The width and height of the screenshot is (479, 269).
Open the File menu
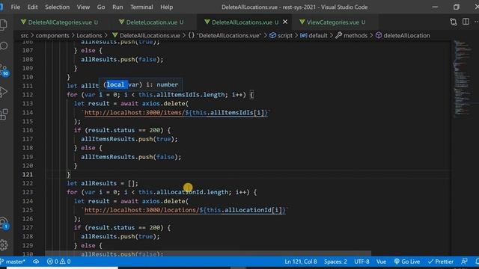point(15,7)
